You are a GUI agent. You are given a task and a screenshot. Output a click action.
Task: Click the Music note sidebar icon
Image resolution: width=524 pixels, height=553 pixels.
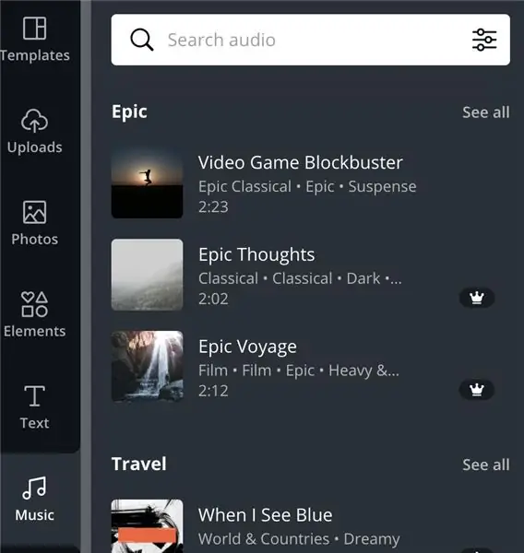coord(34,488)
